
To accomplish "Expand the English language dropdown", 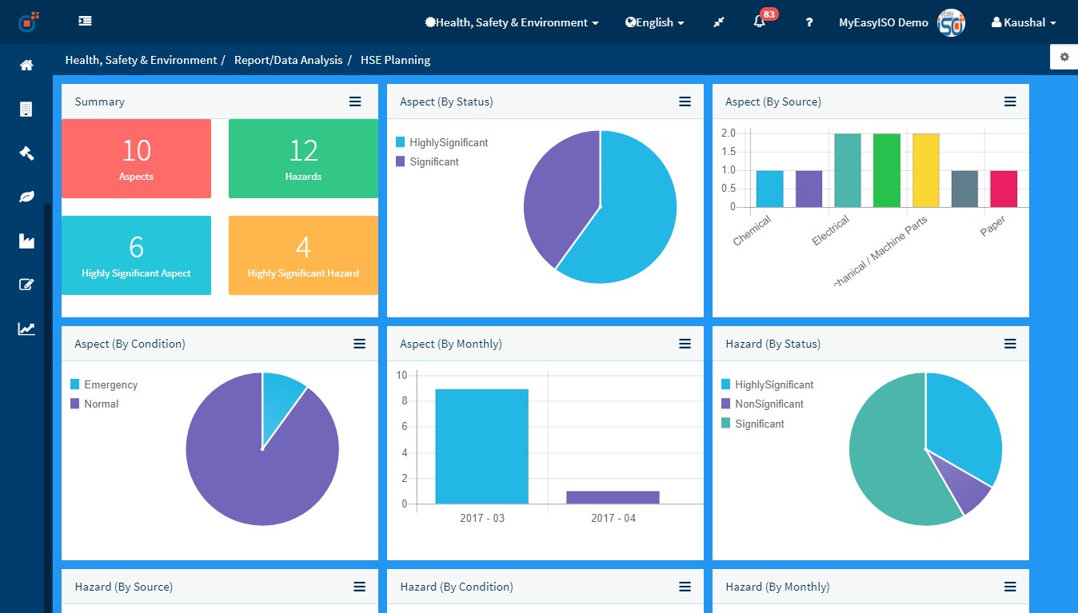I will [655, 22].
